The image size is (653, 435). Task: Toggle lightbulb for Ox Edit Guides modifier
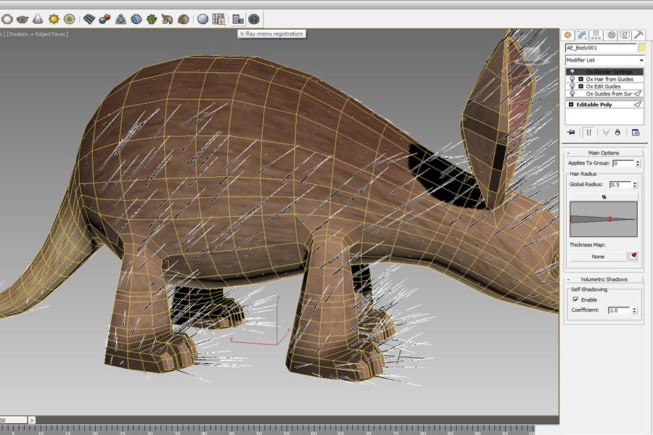point(572,86)
